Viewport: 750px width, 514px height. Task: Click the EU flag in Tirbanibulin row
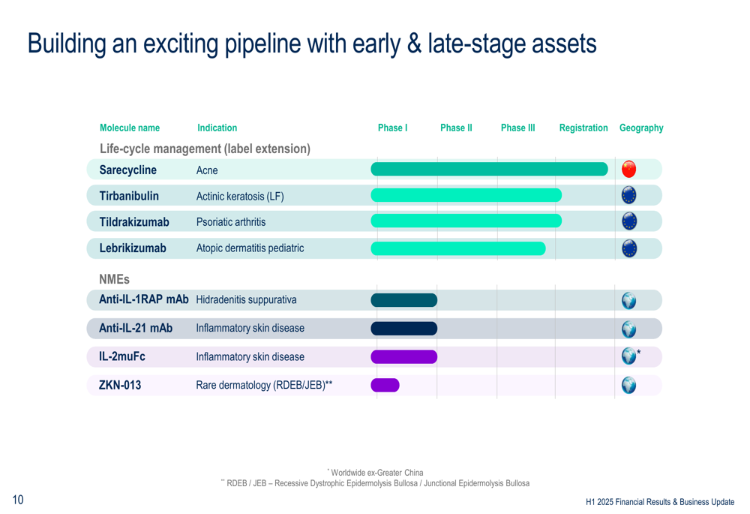click(629, 196)
